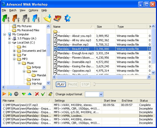Move the batch item up with the blue triangle
This screenshot has height=128, width=157.
tap(30, 94)
